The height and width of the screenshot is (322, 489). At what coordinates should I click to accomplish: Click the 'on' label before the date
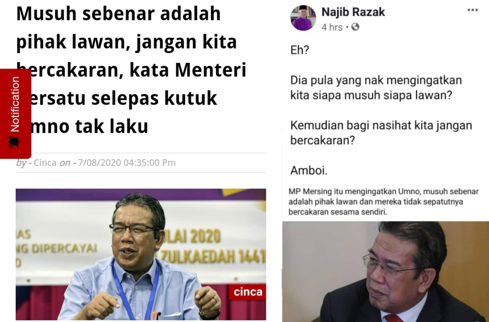click(65, 163)
